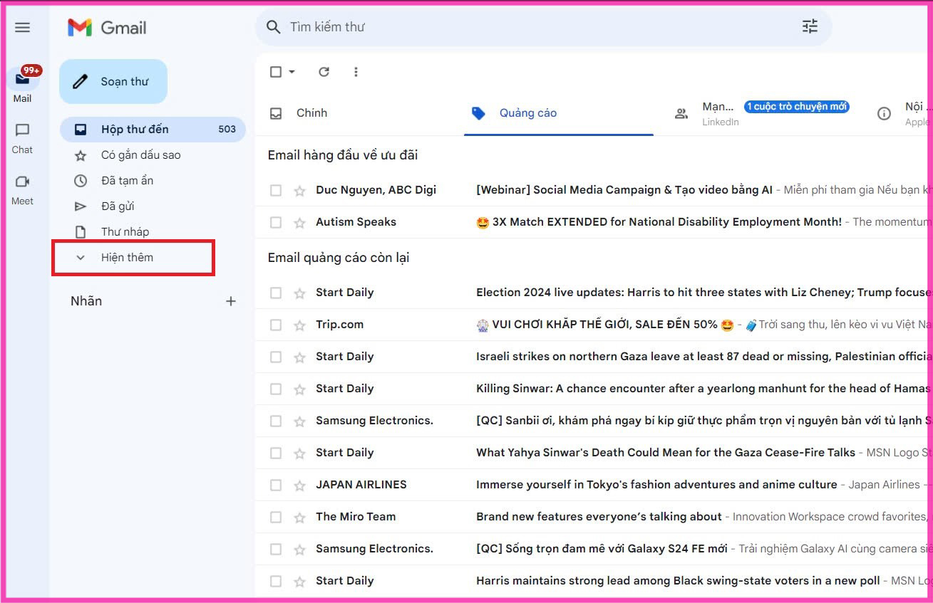933x603 pixels.
Task: Star the Autism Speaks email
Action: pos(299,223)
